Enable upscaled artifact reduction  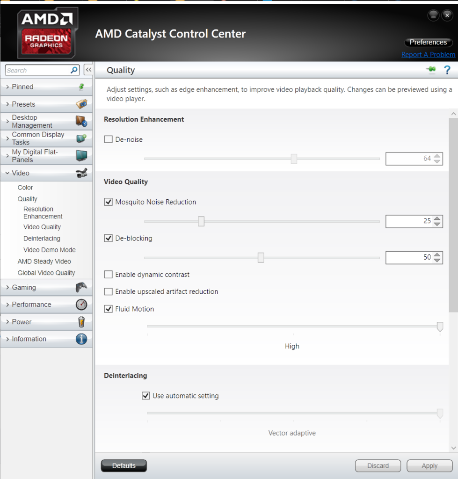109,292
